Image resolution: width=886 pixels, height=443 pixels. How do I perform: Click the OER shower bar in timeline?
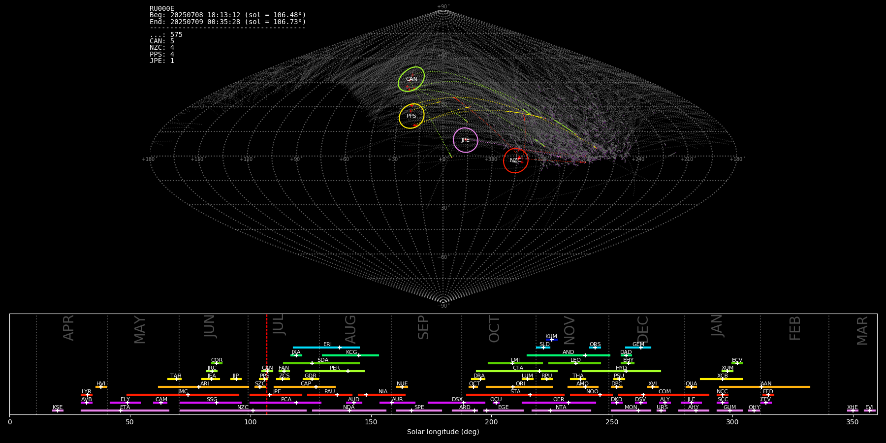(559, 403)
